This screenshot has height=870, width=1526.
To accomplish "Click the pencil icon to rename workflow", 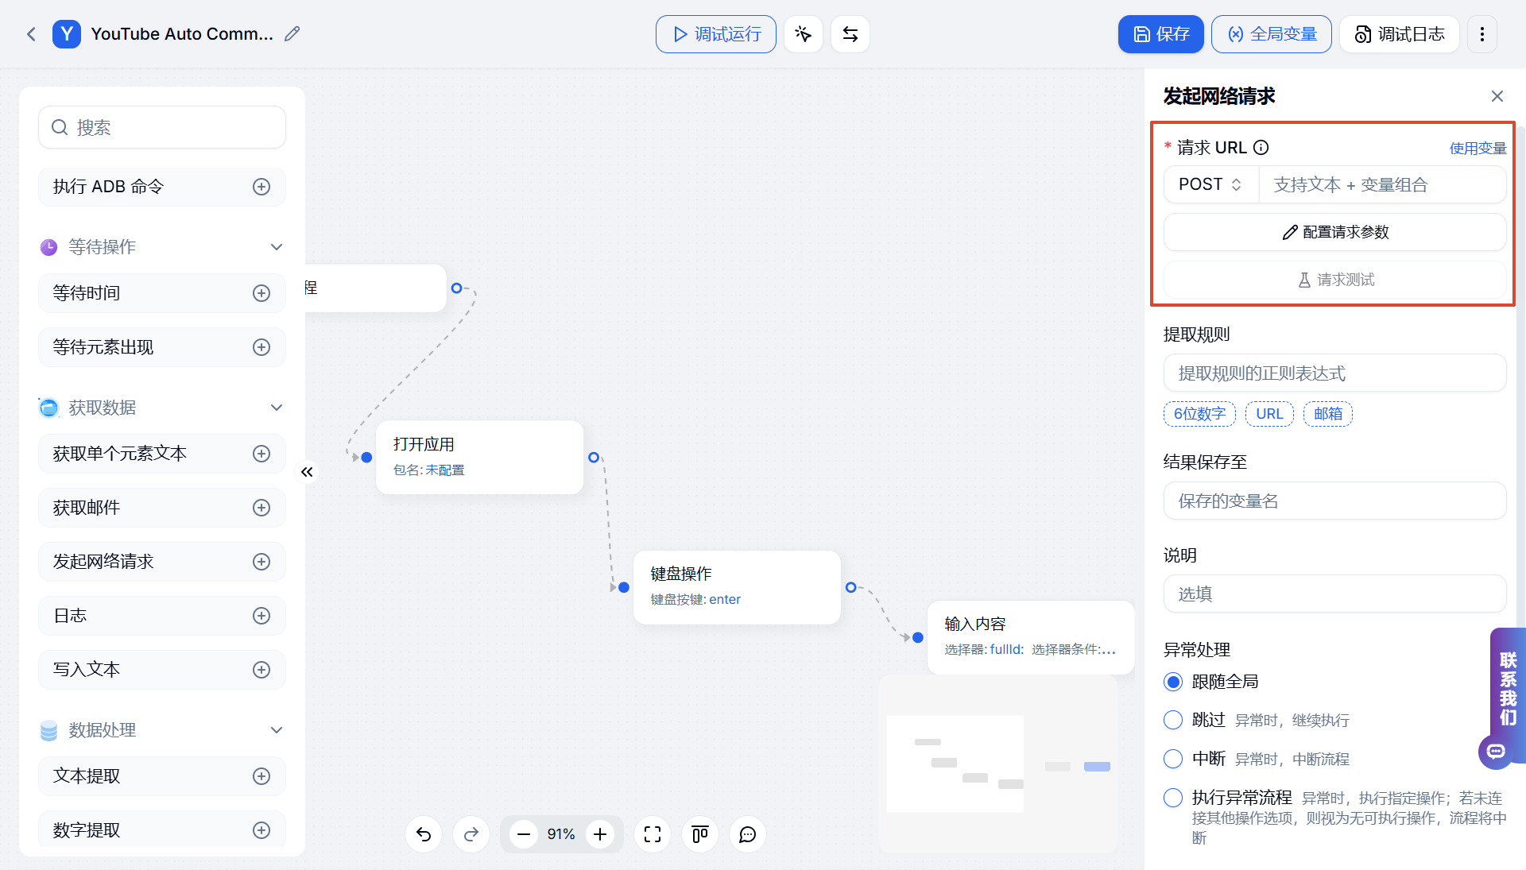I will click(292, 34).
